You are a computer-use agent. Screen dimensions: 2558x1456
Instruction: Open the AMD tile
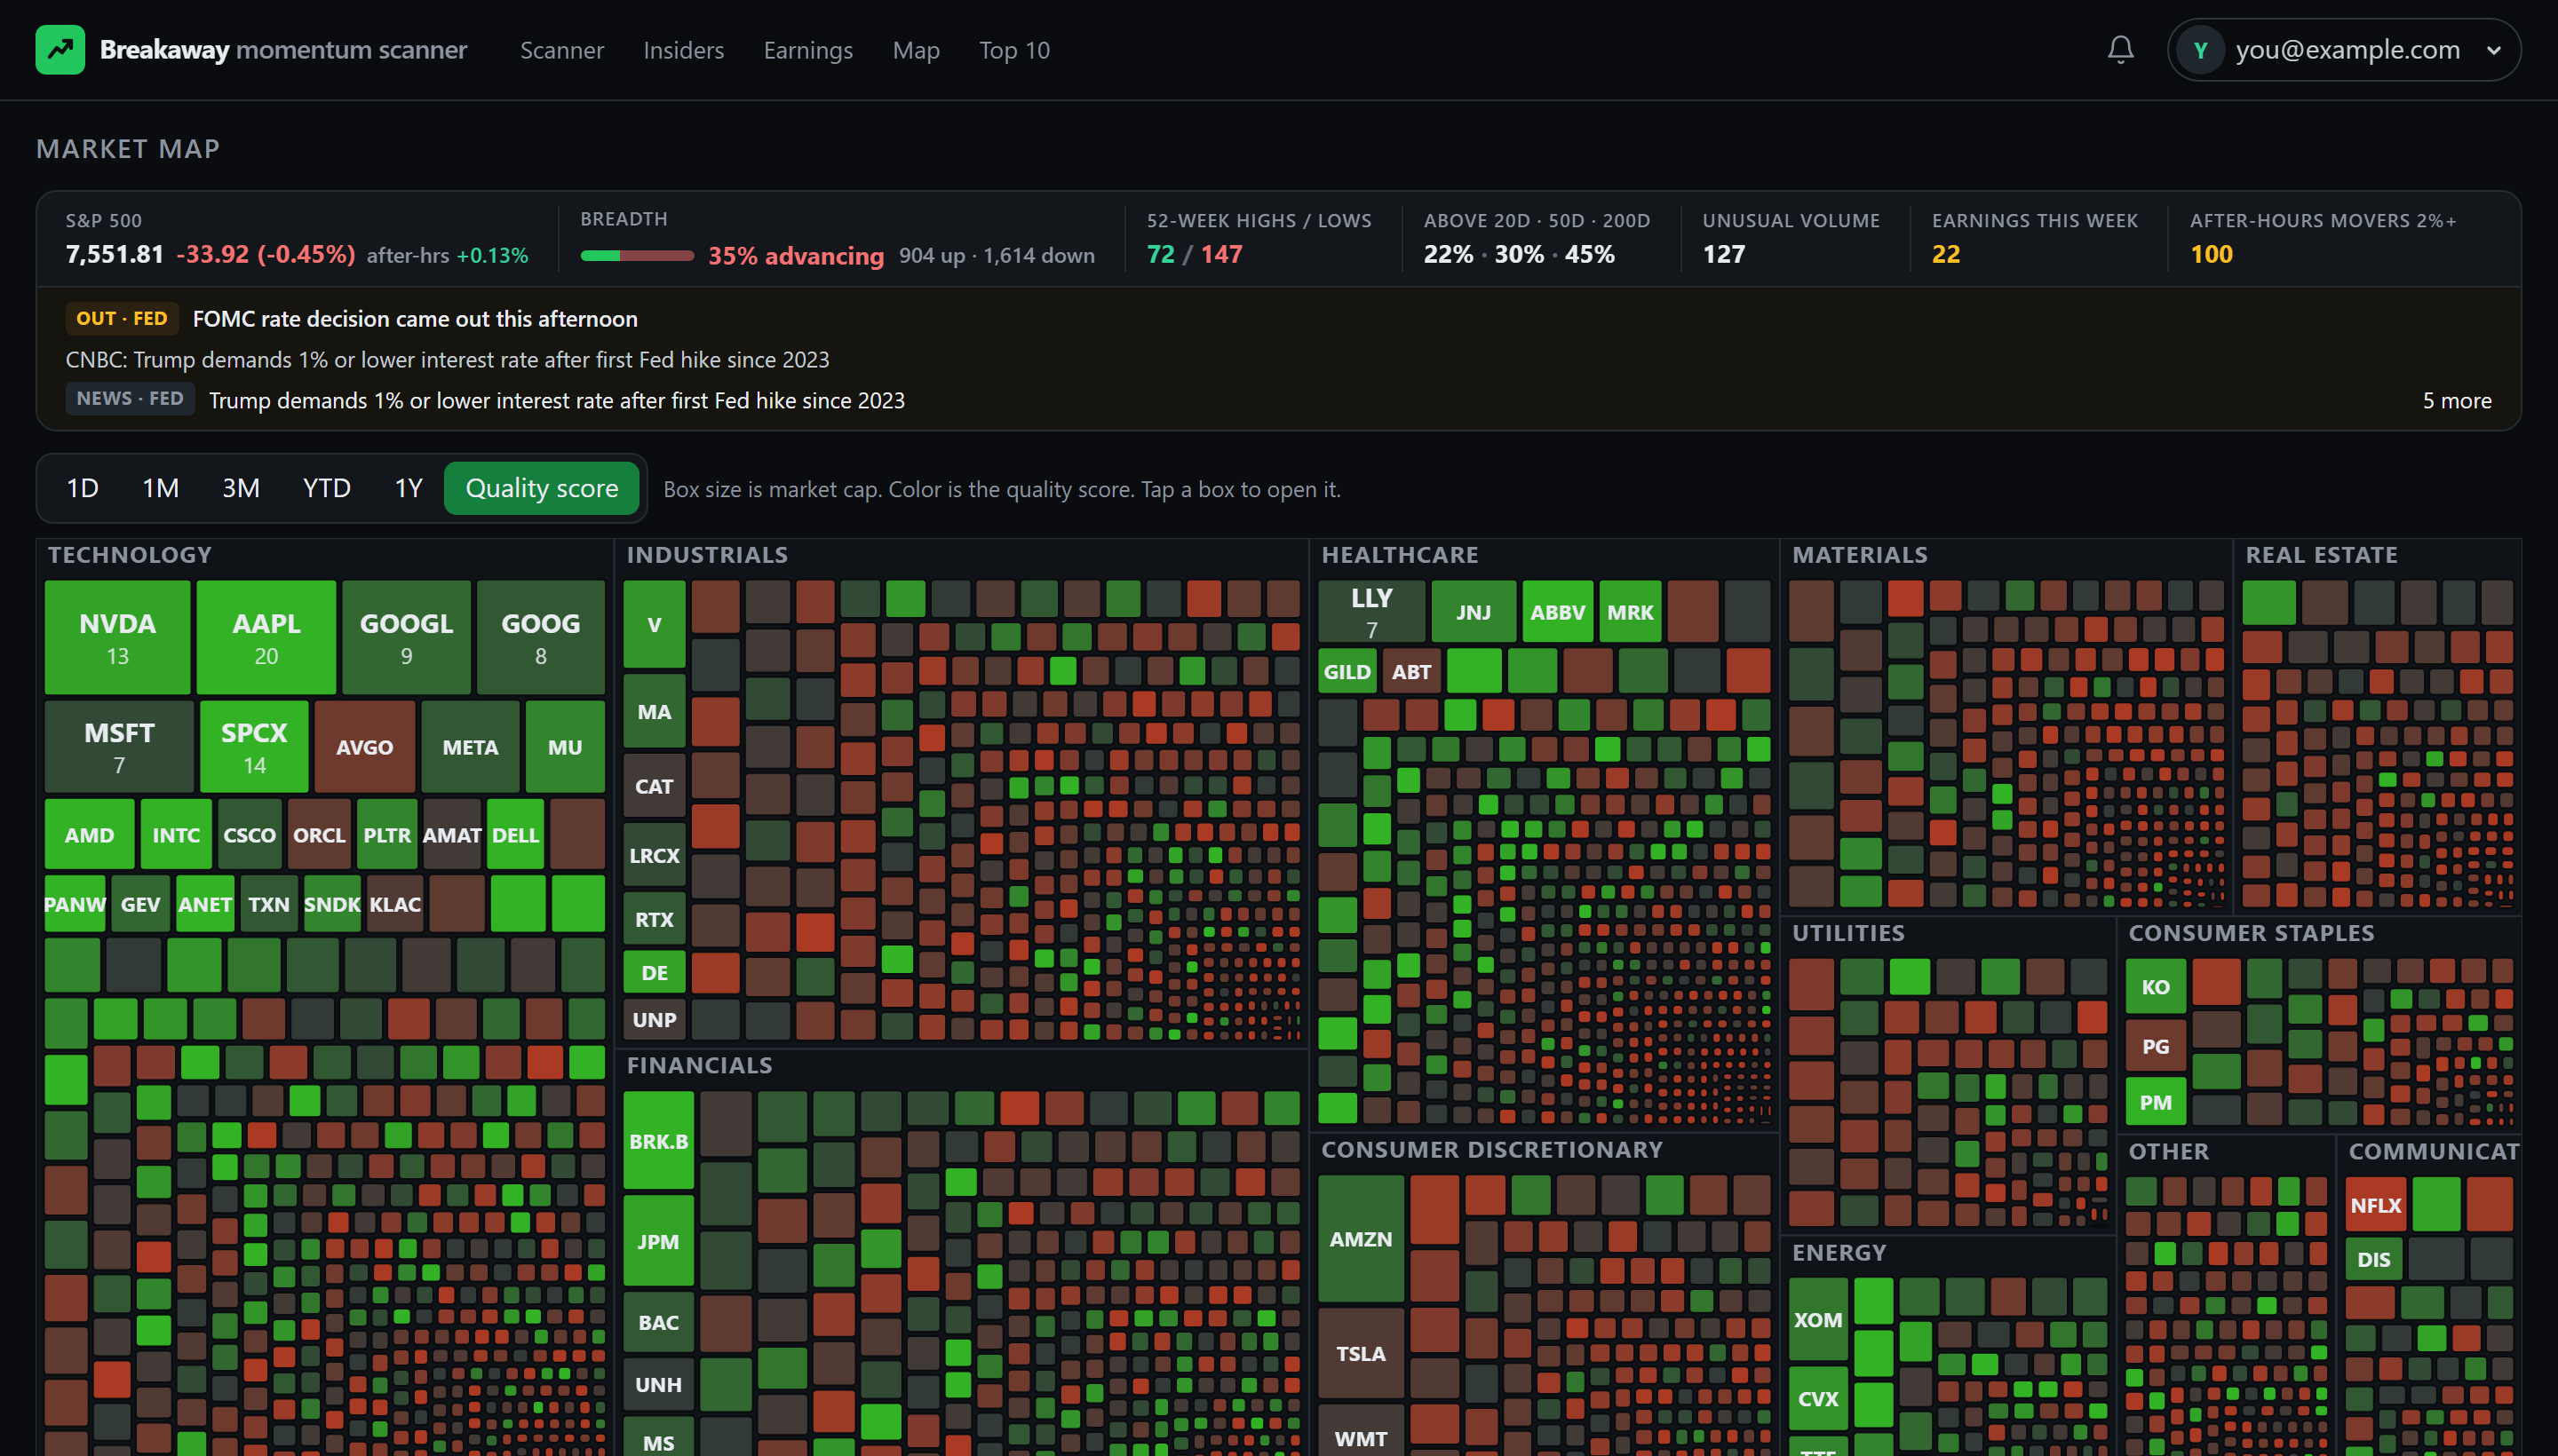[x=89, y=834]
